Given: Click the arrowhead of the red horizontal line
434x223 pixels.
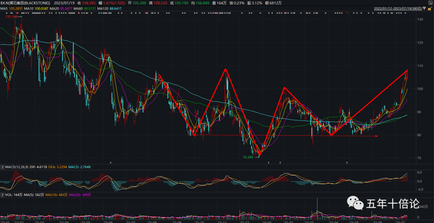Looking at the screenshot, I should click(376, 136).
